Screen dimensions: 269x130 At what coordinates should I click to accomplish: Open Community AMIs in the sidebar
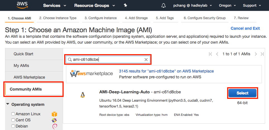point(34,89)
